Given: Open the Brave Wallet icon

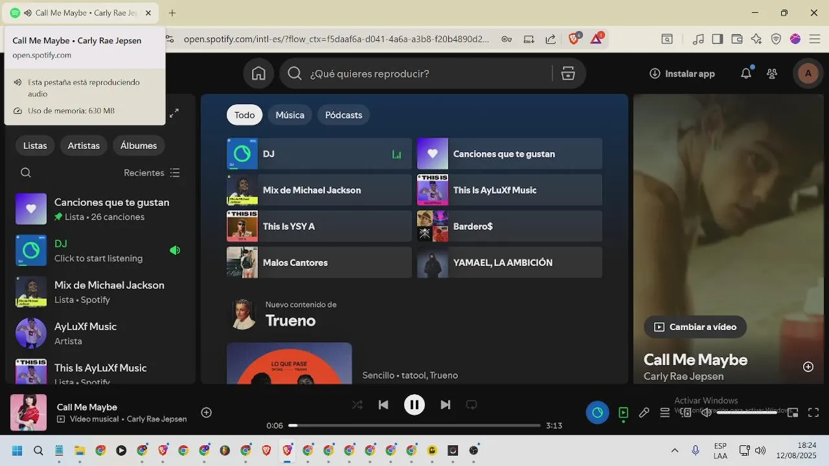Looking at the screenshot, I should 737,39.
